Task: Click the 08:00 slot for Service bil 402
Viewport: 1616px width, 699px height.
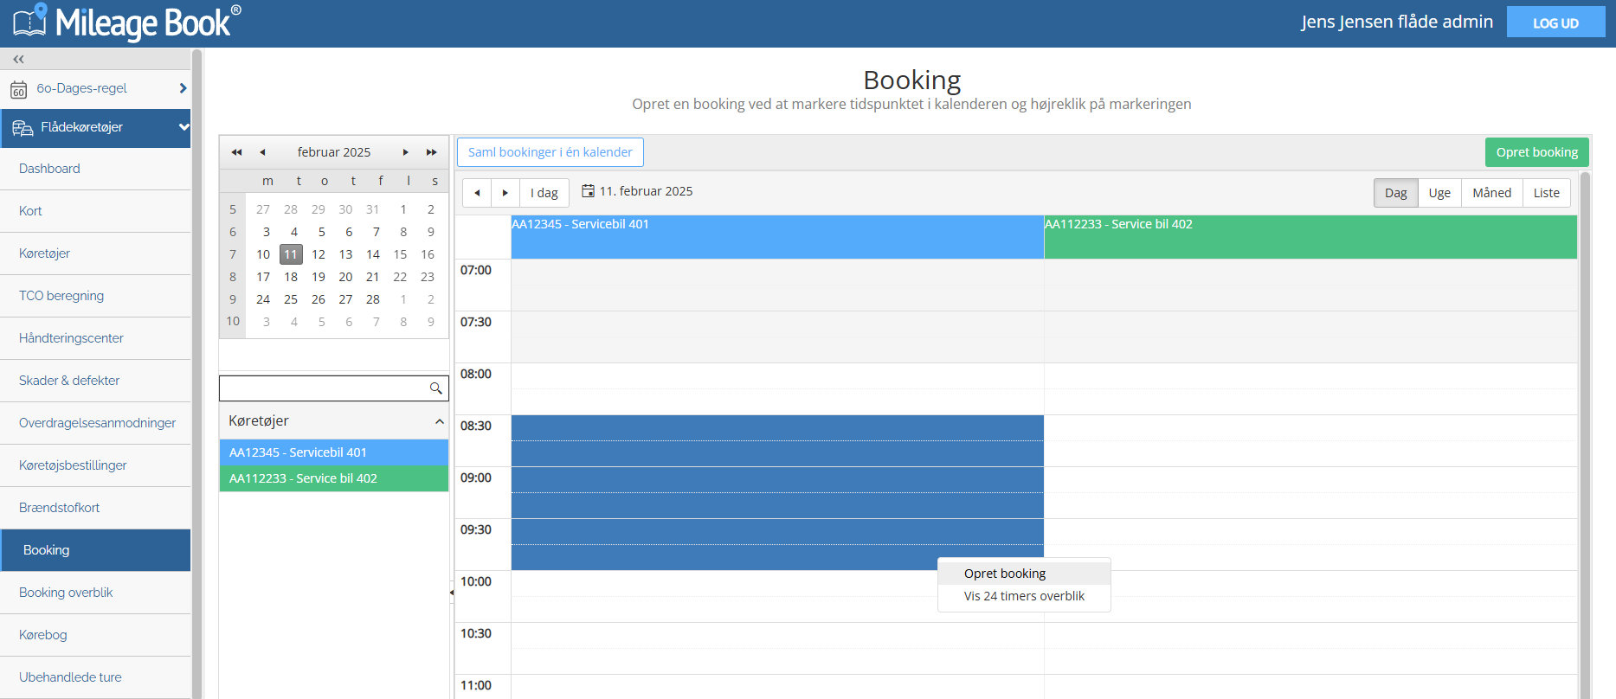Action: 1310,376
